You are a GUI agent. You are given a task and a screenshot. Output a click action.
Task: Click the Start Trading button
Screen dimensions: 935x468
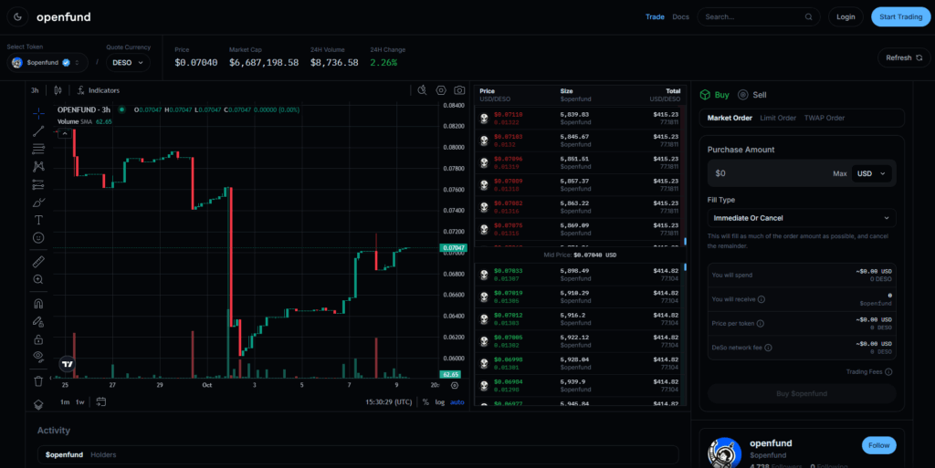tap(897, 16)
